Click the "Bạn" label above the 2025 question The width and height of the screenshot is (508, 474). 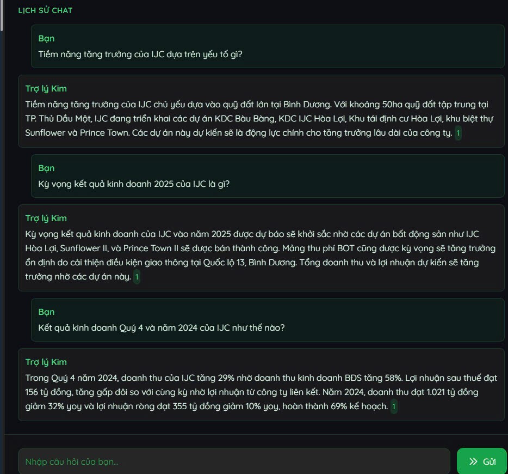[46, 168]
